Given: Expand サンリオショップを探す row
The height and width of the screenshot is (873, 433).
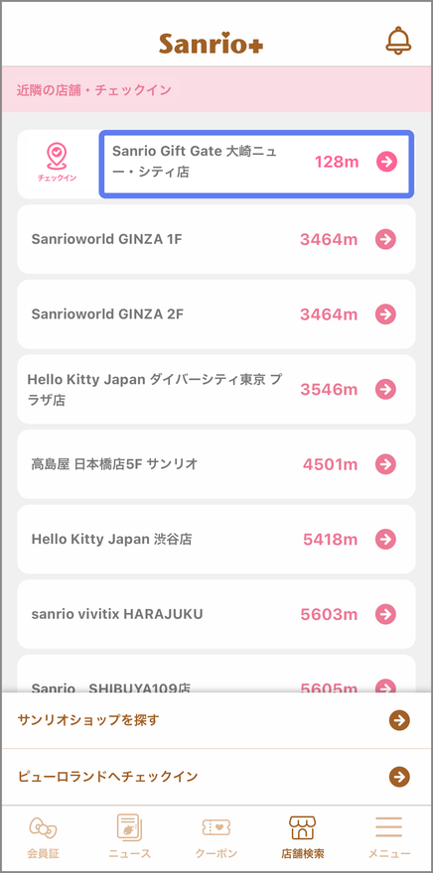Looking at the screenshot, I should [216, 720].
